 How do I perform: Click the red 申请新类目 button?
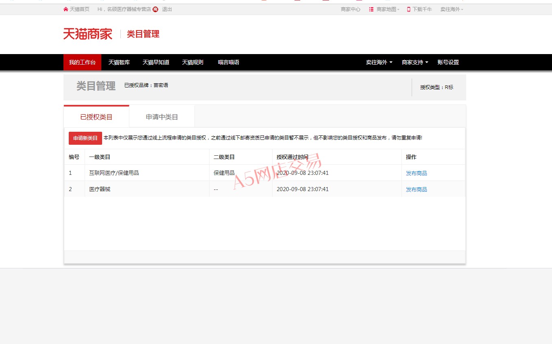click(x=85, y=138)
